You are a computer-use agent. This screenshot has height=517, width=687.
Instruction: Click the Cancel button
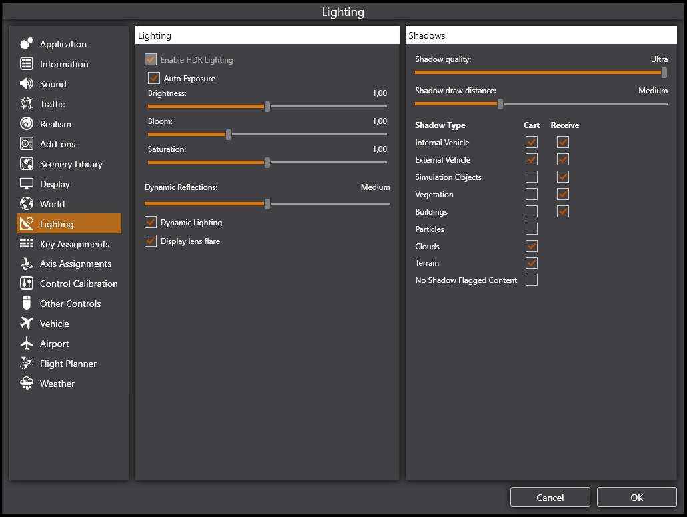pyautogui.click(x=550, y=498)
